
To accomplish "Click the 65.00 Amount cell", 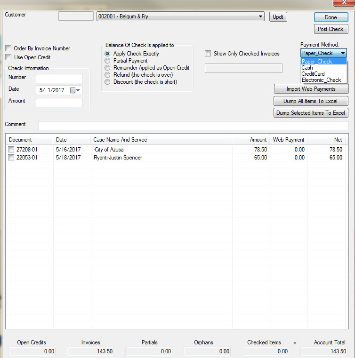I will click(260, 158).
